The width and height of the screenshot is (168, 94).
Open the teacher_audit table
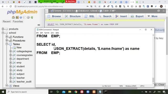click(24, 82)
